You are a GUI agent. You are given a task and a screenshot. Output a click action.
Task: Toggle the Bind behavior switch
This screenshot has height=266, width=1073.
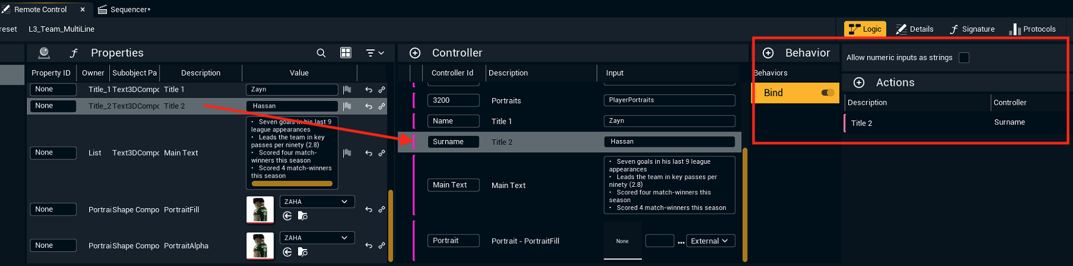(827, 93)
